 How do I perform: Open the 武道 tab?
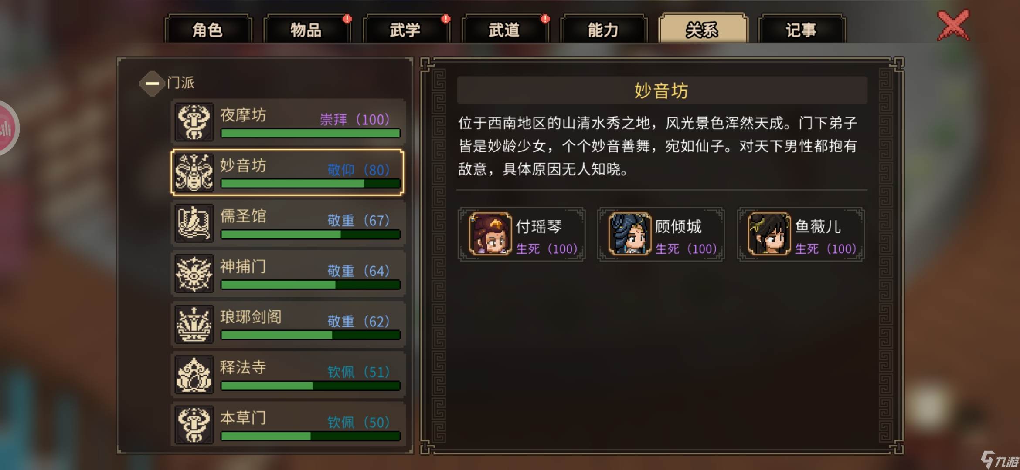pos(505,30)
